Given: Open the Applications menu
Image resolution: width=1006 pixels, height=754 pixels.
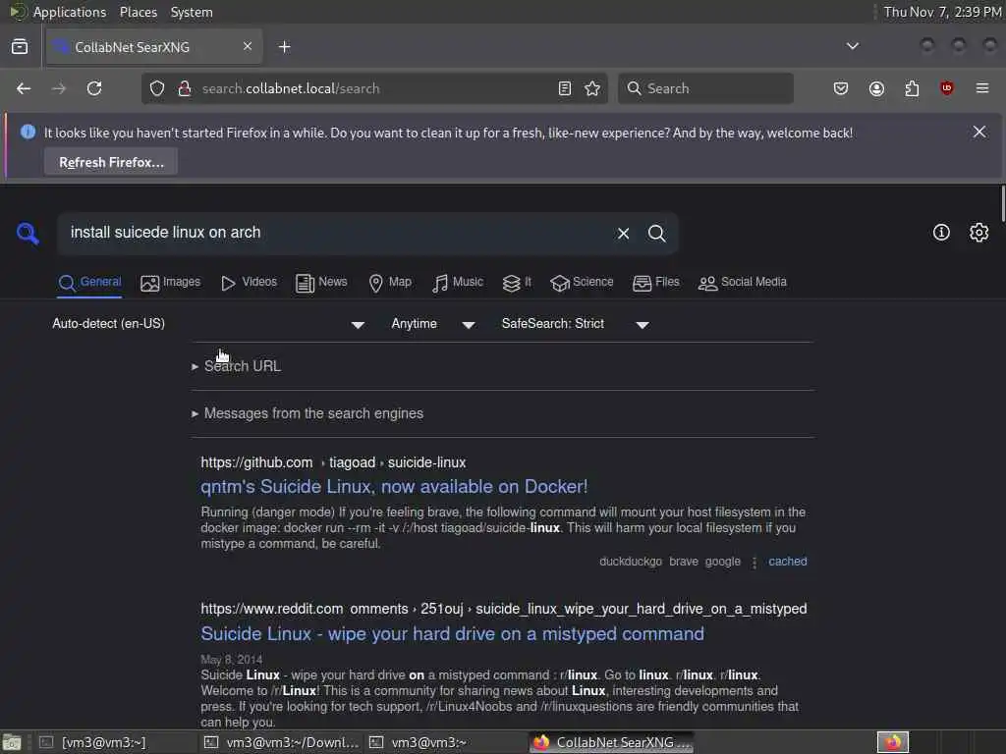Looking at the screenshot, I should click(70, 12).
